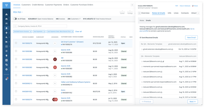Select the radio button for INV10000390

point(16,59)
